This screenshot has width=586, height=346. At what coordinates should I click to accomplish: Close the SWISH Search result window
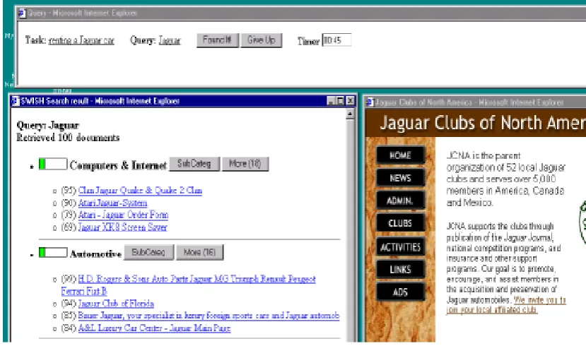(350, 101)
